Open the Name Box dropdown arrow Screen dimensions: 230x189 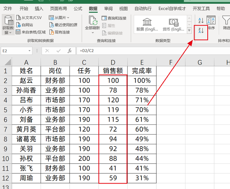click(x=29, y=51)
